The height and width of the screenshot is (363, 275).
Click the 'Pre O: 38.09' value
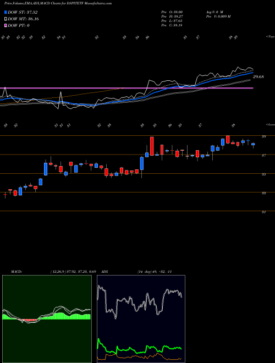pyautogui.click(x=172, y=12)
